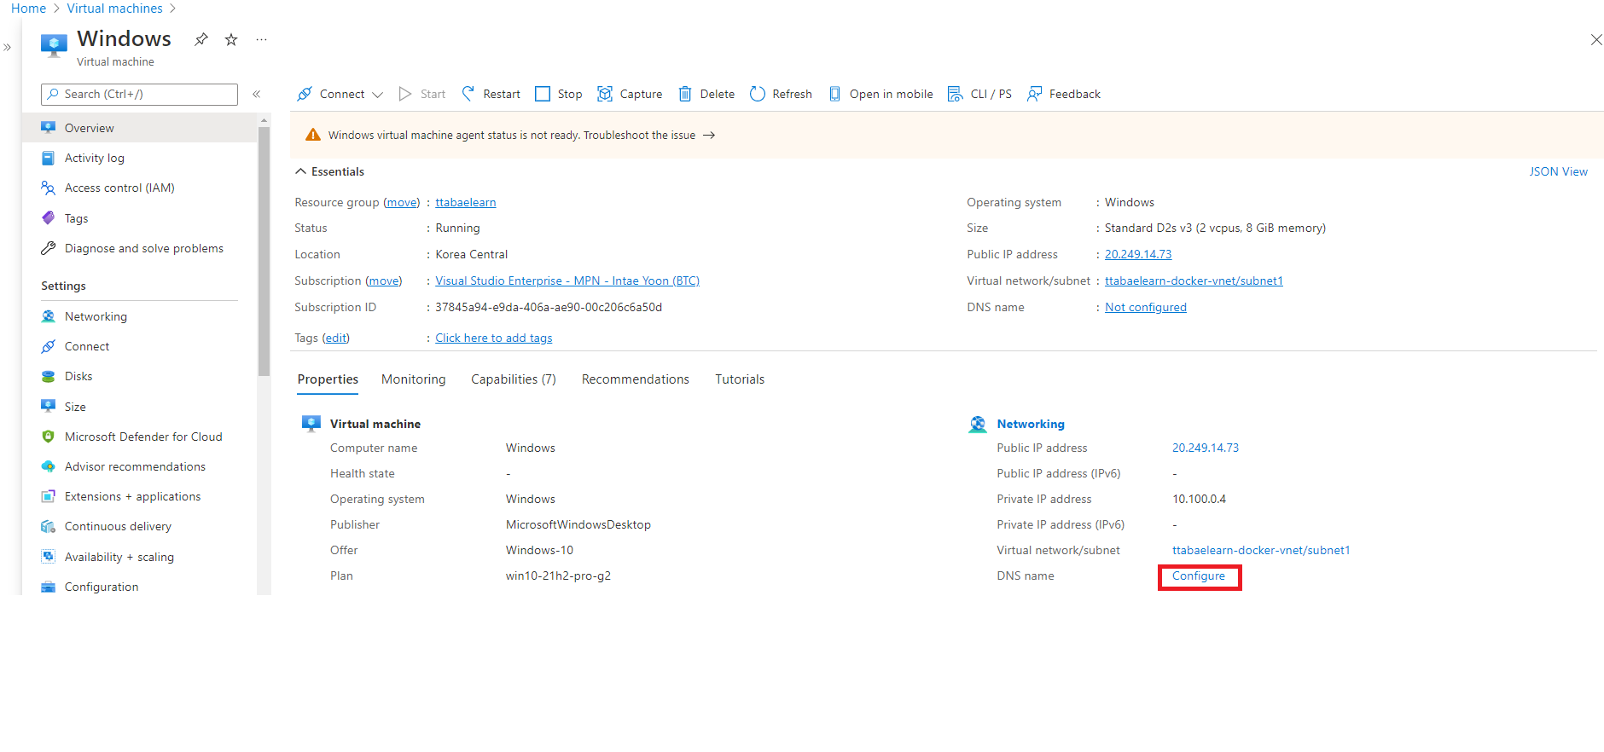1604x752 pixels.
Task: Click here to add tags link
Action: 494,338
